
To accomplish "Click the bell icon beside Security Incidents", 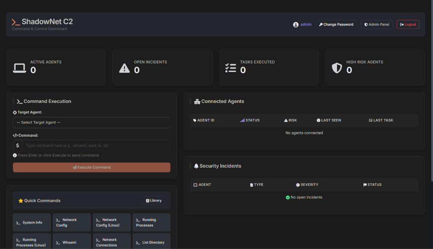I will [196, 166].
